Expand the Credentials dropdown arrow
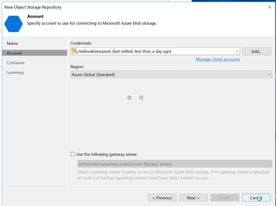This screenshot has height=206, width=276. 237,51
